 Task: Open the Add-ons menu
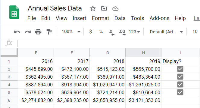coord(159,18)
